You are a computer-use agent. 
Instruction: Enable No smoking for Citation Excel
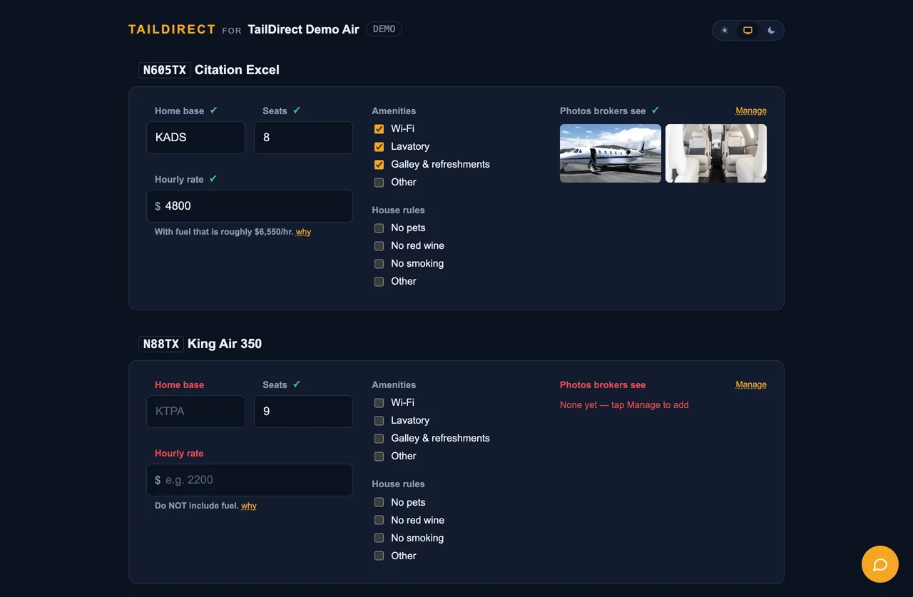379,264
